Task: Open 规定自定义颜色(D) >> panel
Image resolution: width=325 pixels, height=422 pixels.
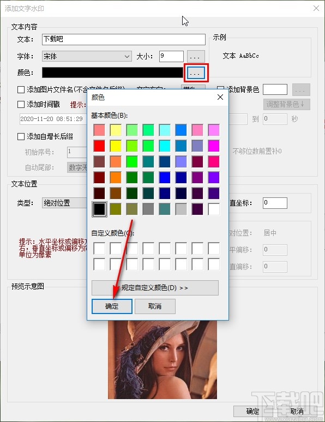Action: click(155, 288)
